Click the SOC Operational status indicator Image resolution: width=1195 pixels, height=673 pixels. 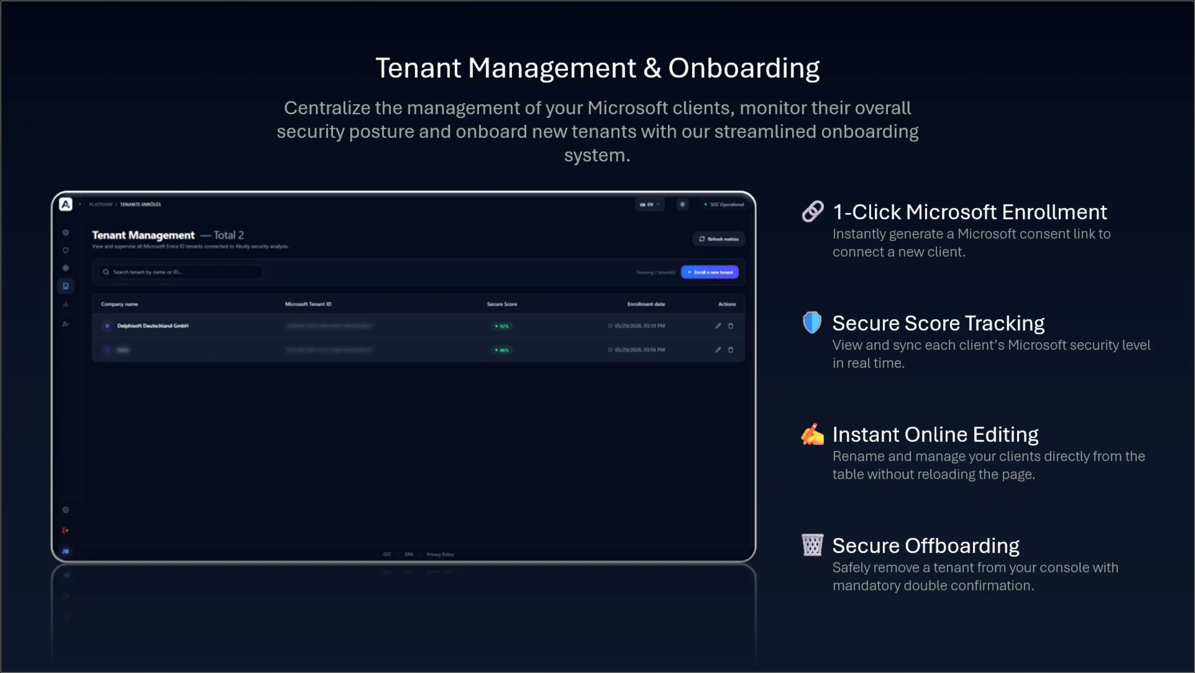[x=724, y=205]
